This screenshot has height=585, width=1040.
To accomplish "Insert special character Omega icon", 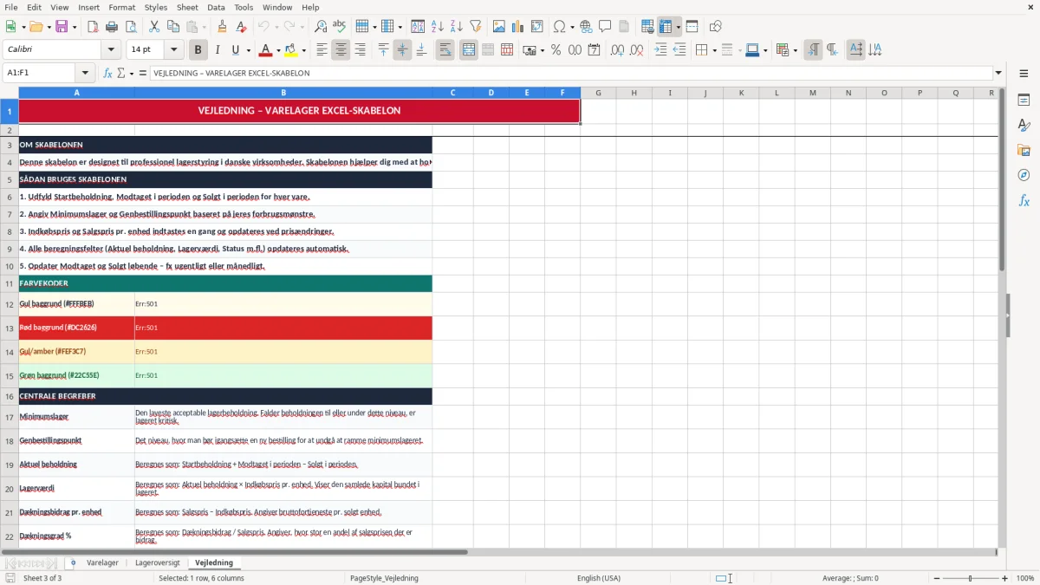I will (x=559, y=27).
